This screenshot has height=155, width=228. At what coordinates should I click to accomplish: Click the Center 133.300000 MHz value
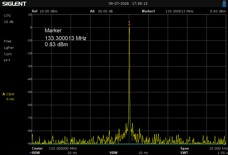[63, 149]
